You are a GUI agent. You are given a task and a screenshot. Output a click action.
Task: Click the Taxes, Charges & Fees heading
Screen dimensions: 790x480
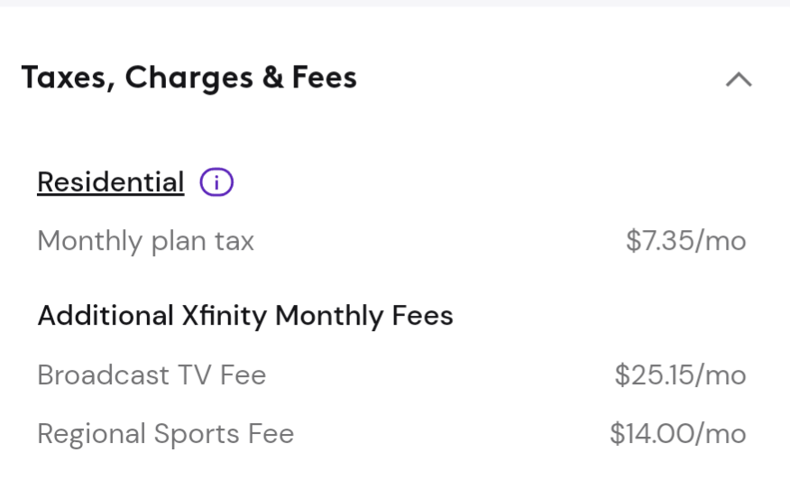[189, 78]
